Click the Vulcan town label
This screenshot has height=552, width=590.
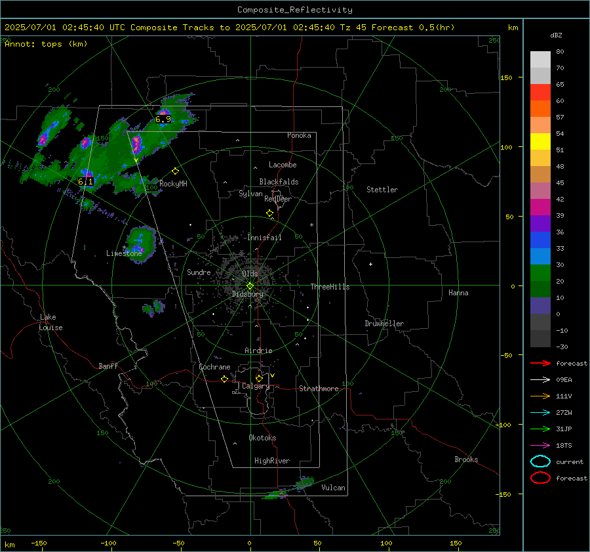click(x=333, y=488)
